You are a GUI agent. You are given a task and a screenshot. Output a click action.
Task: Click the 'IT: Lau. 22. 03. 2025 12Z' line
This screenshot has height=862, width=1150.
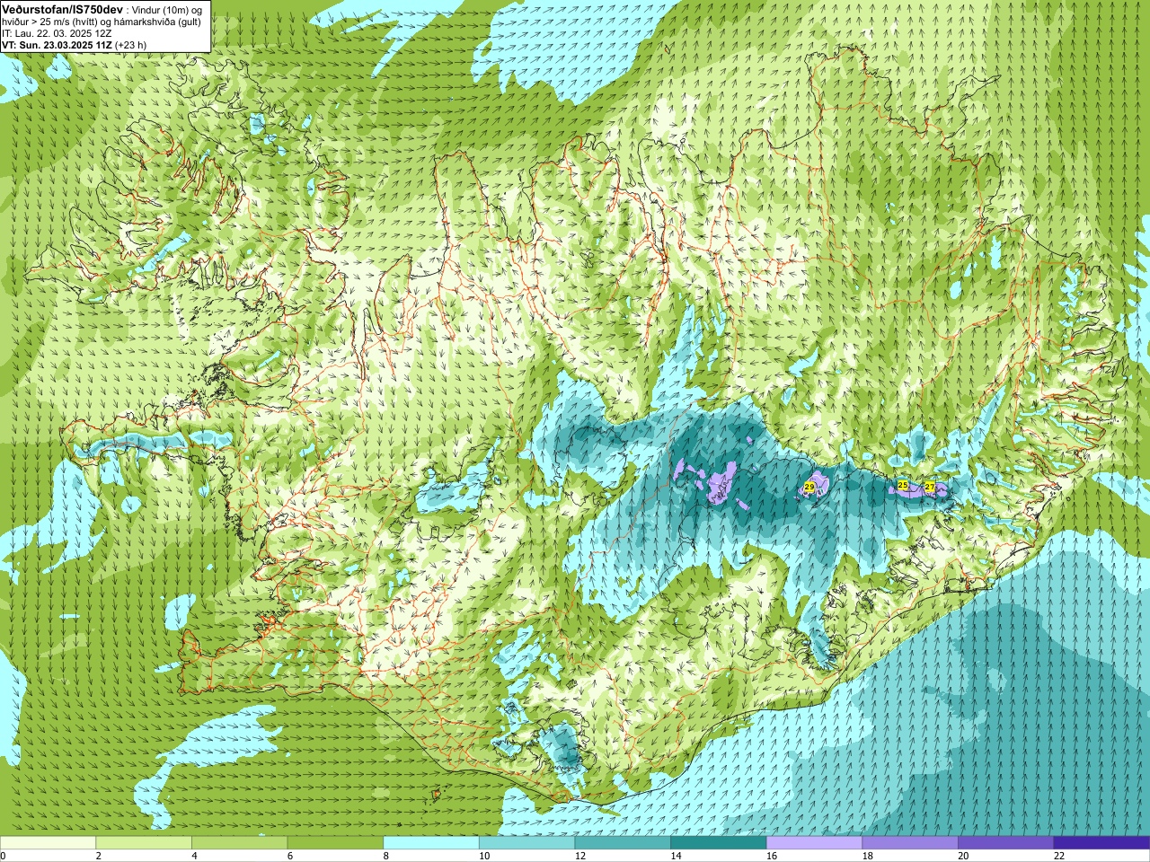pos(57,33)
